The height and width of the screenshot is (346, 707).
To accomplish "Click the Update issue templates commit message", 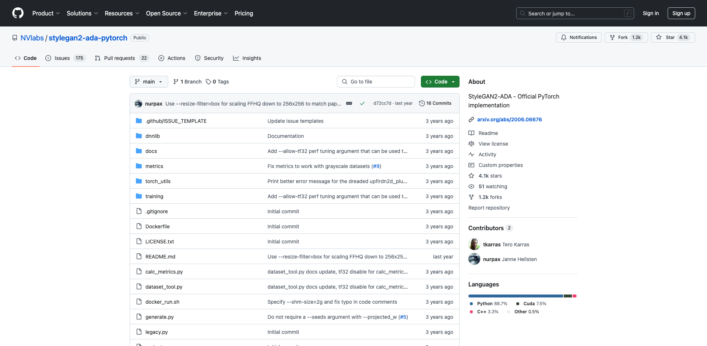I will coord(295,121).
